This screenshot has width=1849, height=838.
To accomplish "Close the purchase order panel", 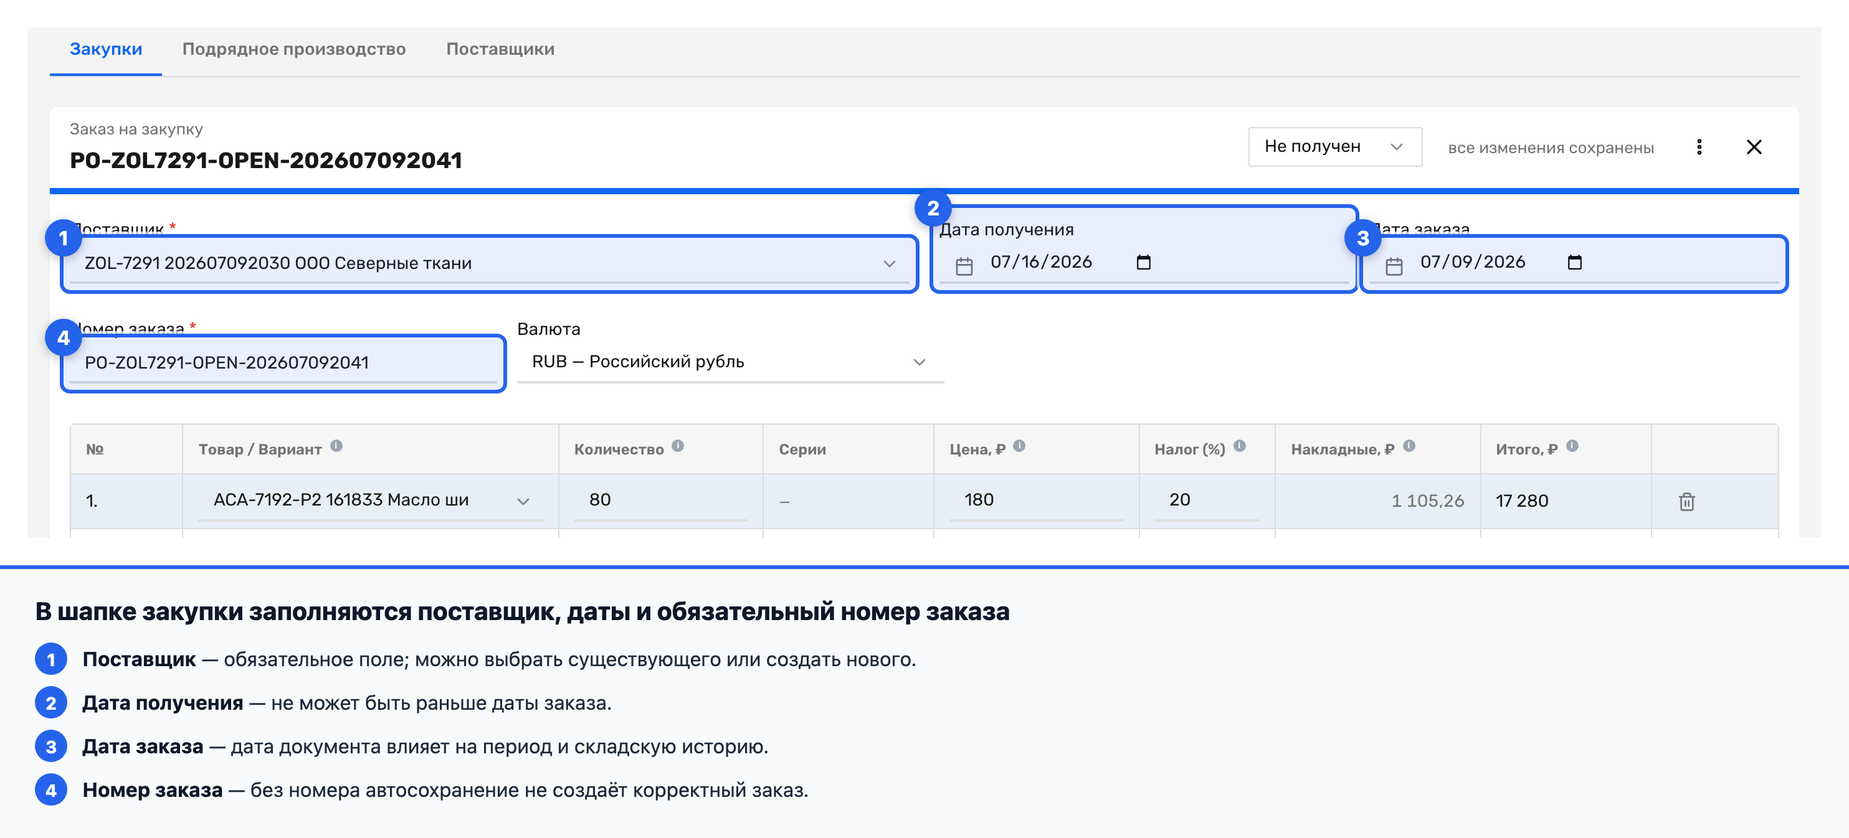I will (1754, 147).
